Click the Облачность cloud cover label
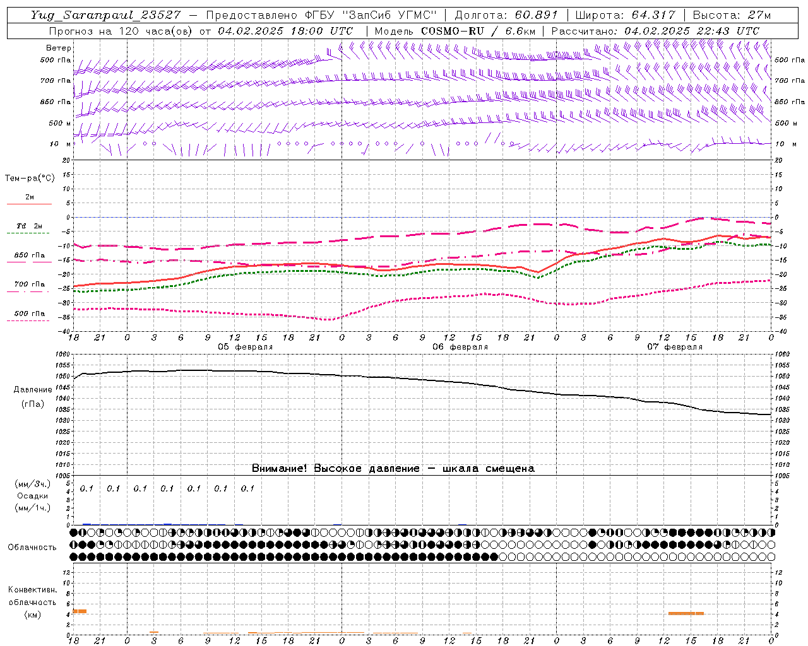This screenshot has height=646, width=808. (32, 548)
